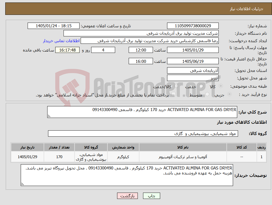
Task: Click the اطلاعات کالاهای مورد نیاز section heading
Action: (x=242, y=122)
